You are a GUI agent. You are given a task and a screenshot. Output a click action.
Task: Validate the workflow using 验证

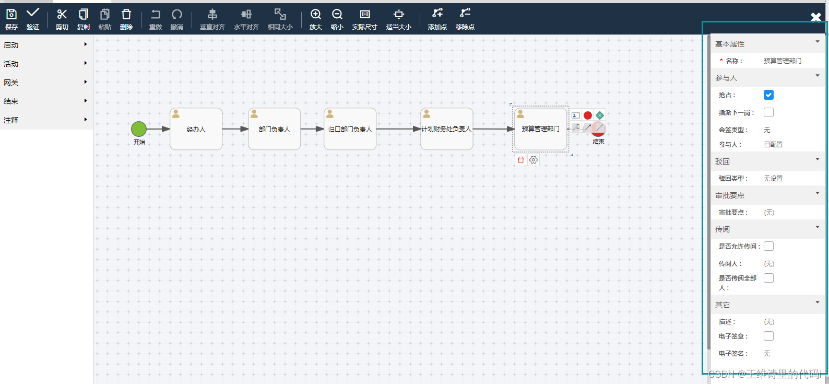(x=33, y=19)
